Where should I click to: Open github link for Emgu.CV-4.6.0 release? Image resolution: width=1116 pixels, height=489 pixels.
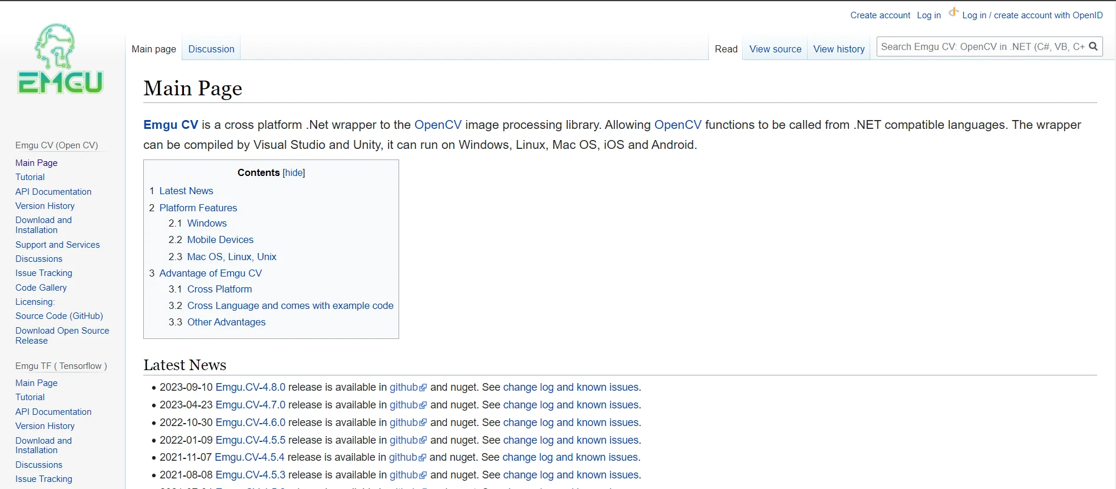point(404,423)
